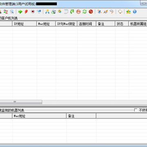Click the horizontal scrollbar thumb of client list

pos(21,102)
